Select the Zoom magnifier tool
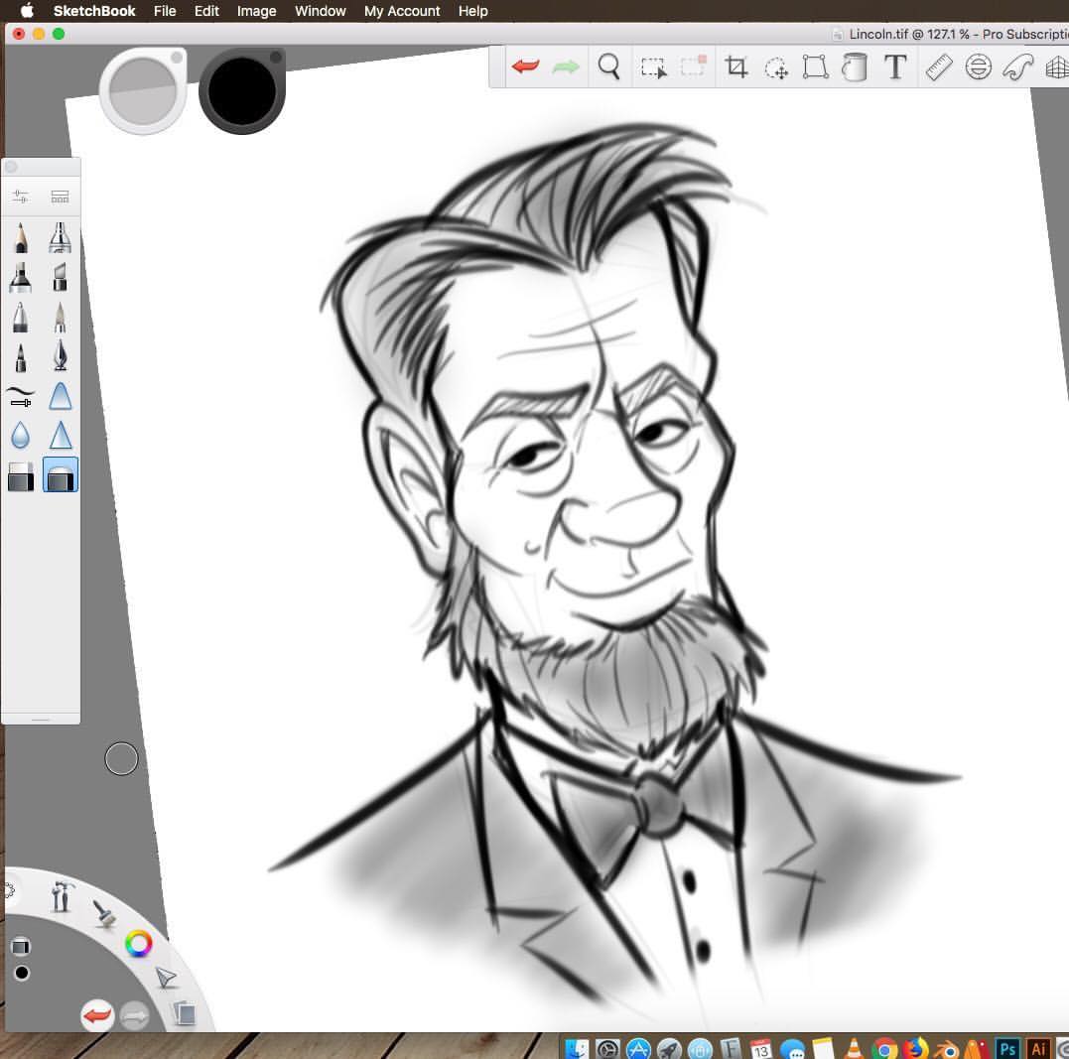The height and width of the screenshot is (1059, 1069). [x=608, y=66]
